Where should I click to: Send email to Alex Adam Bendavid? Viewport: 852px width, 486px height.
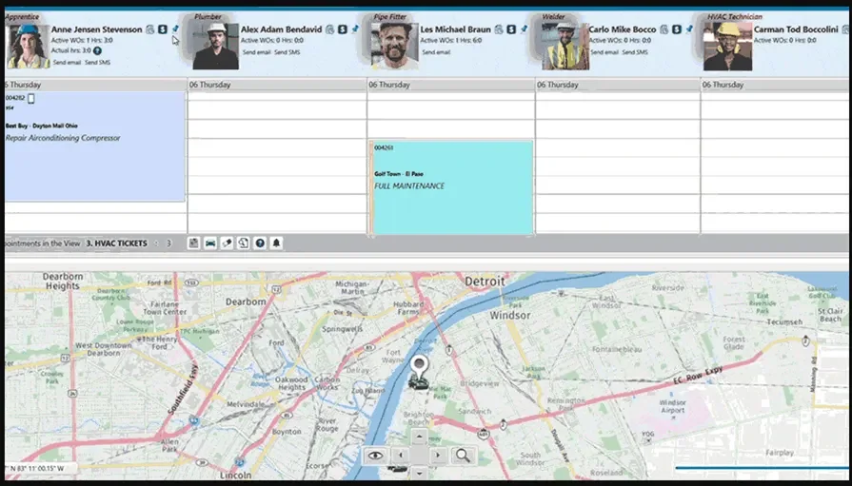tap(256, 52)
